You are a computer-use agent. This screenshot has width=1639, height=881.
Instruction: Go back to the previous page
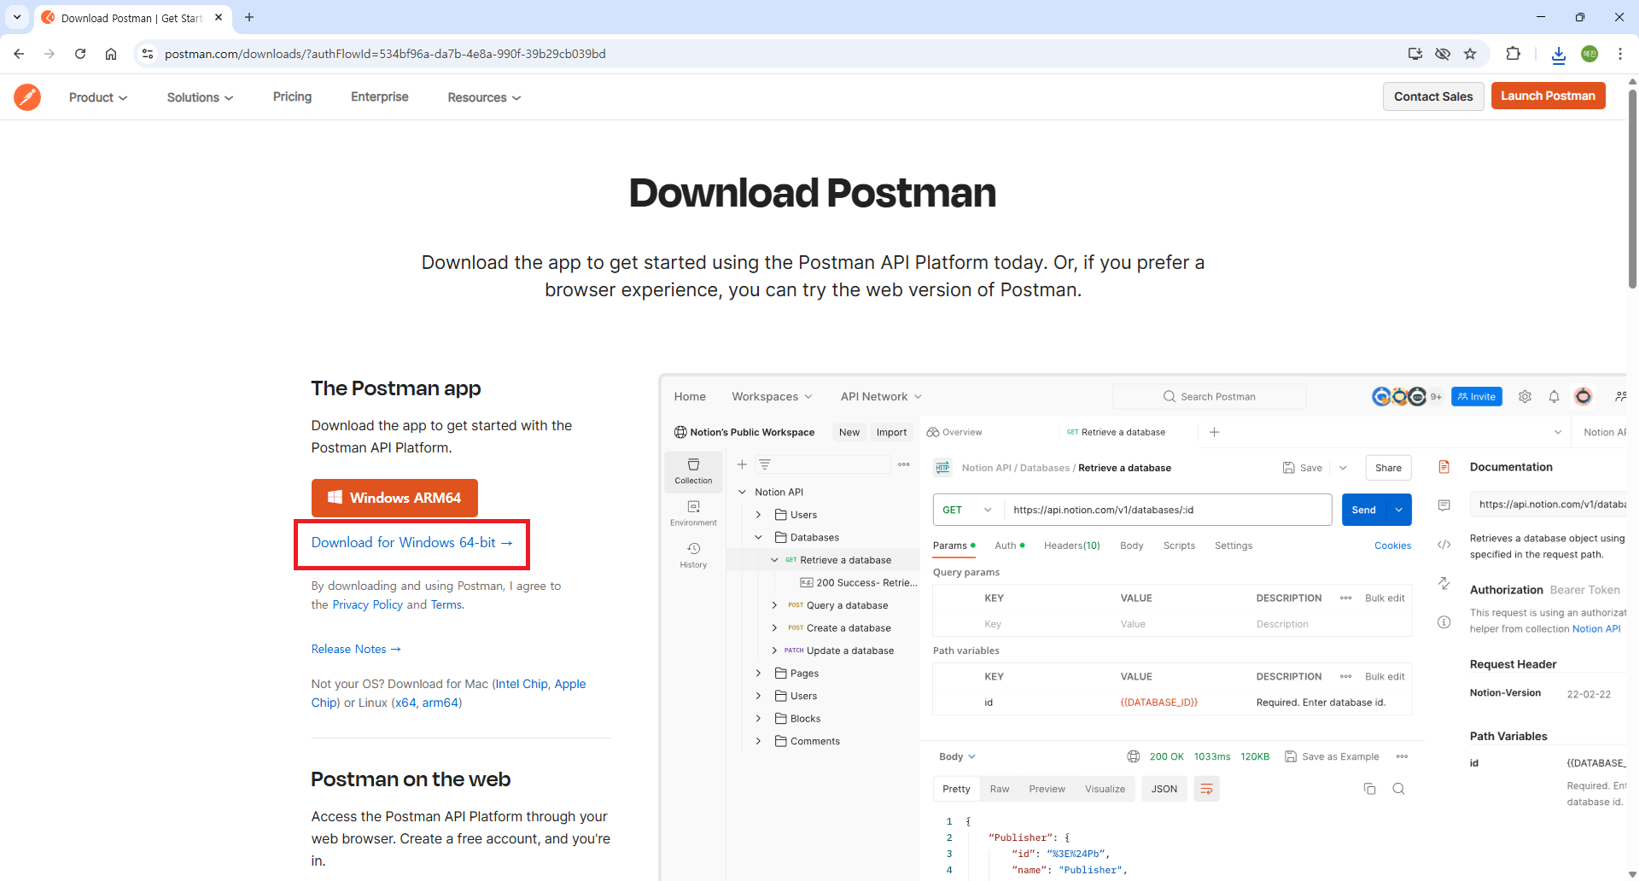pyautogui.click(x=19, y=54)
